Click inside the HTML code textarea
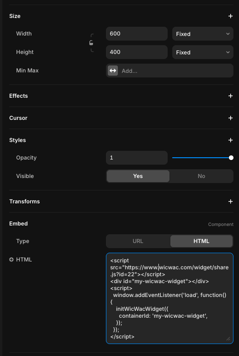 coord(169,298)
